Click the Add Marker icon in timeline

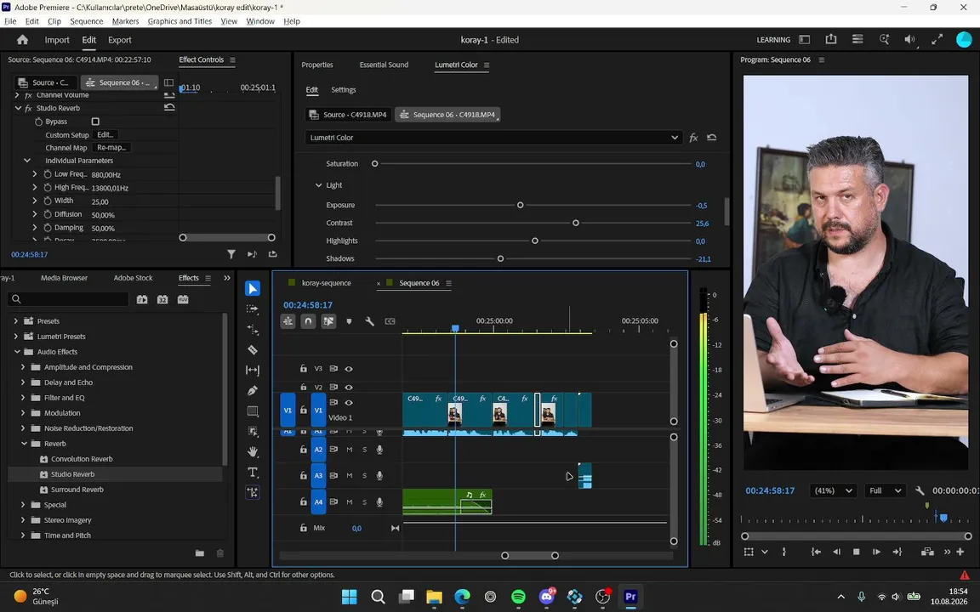pyautogui.click(x=349, y=321)
